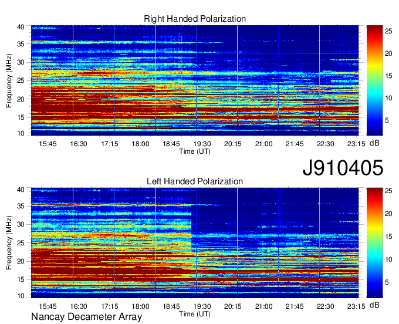399x324 pixels.
Task: Select the bottom plot's color bar
Action: 374,243
